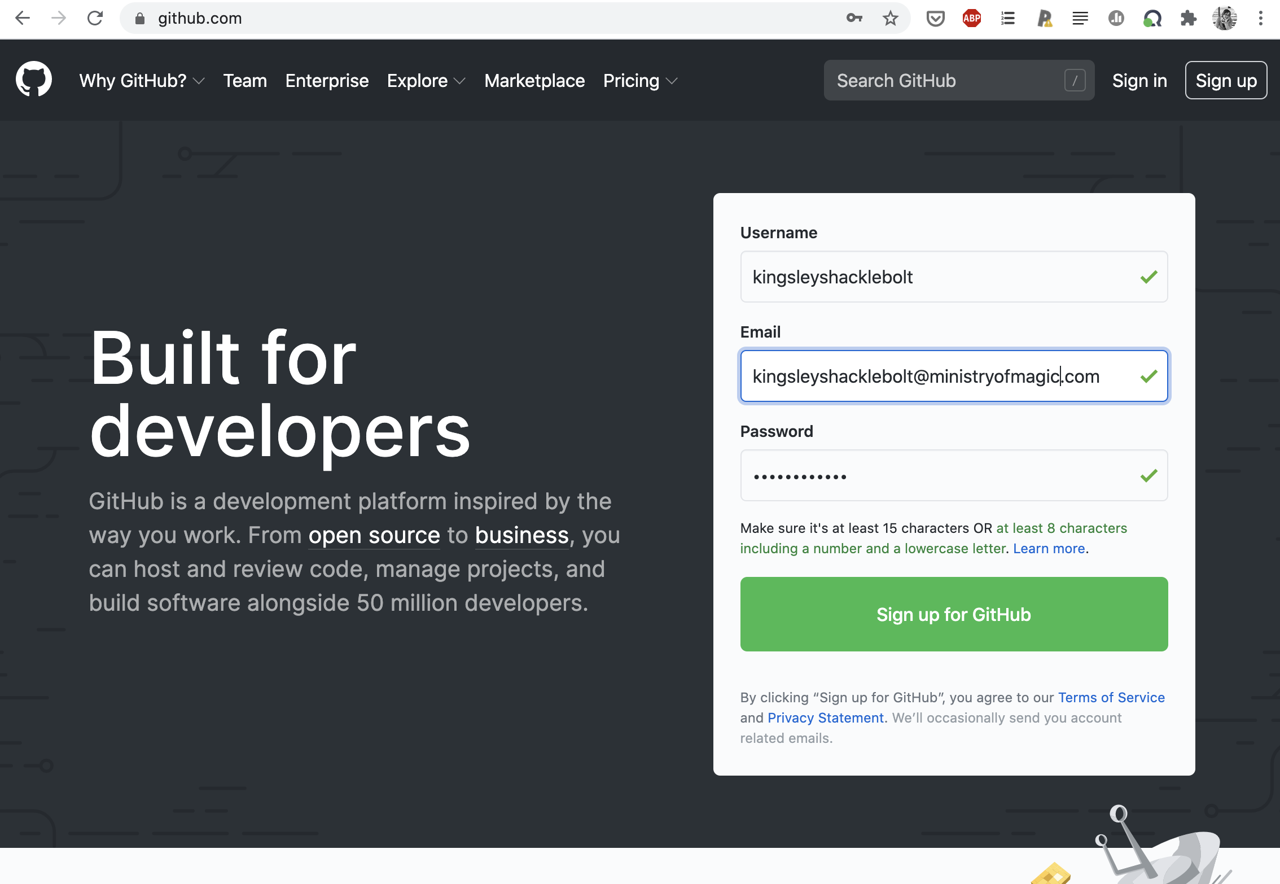Screen dimensions: 1280x884
Task: Open Adblock Plus extension
Action: [972, 19]
